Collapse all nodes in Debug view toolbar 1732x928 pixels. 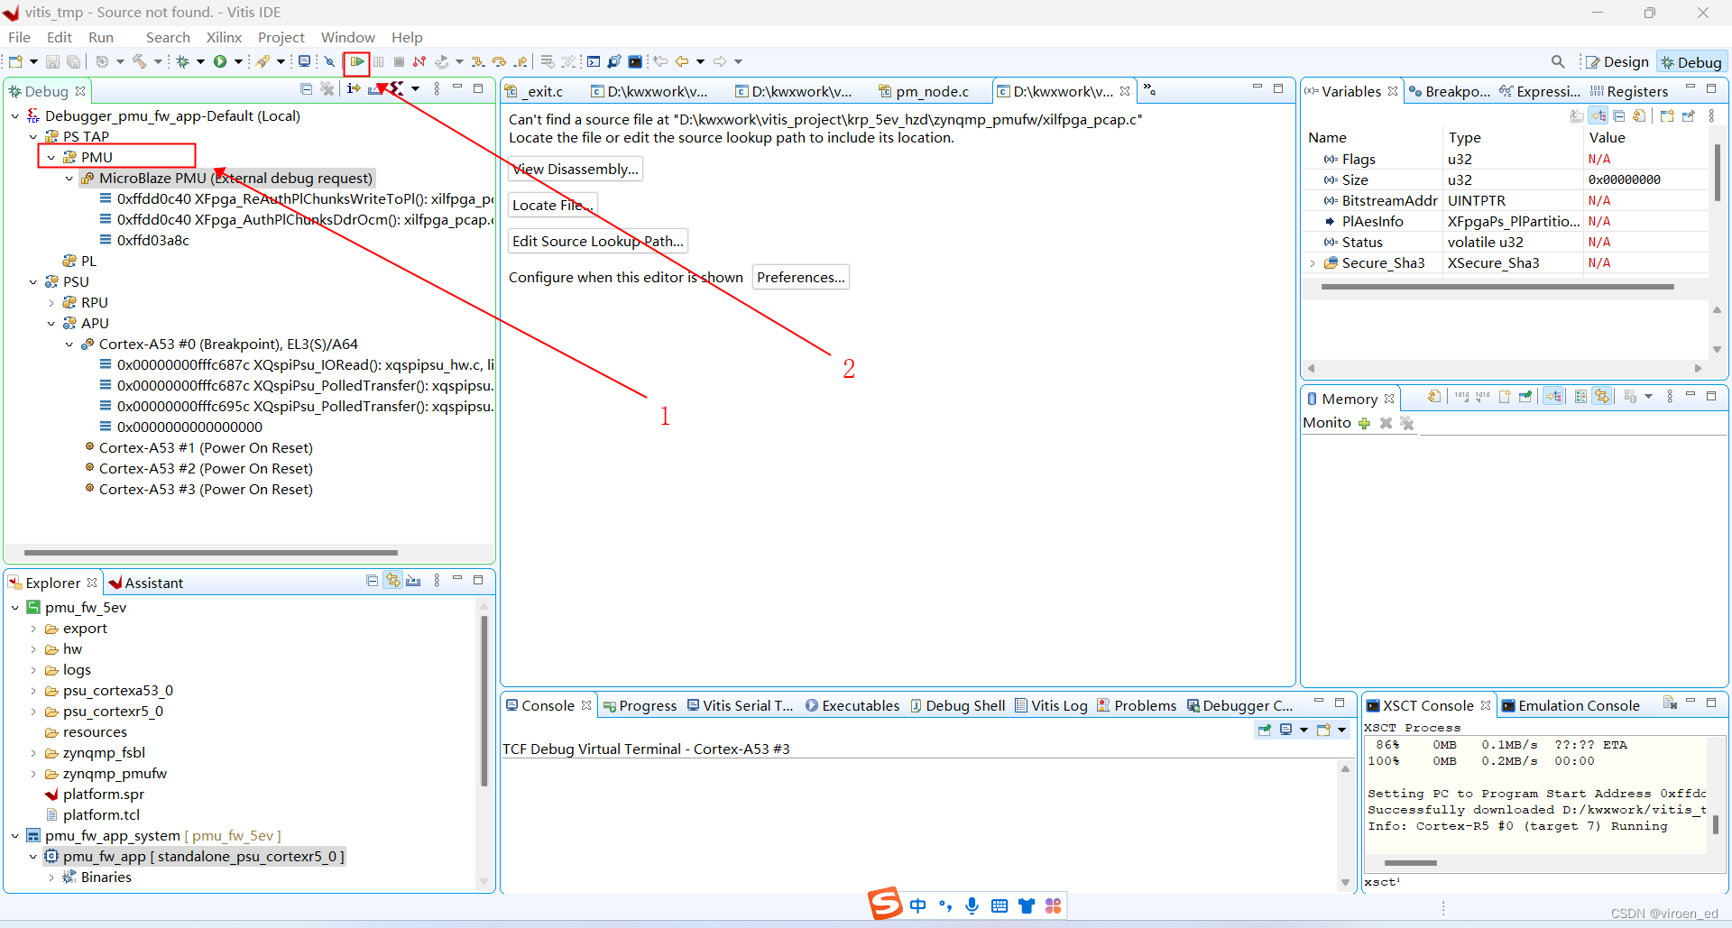coord(307,88)
